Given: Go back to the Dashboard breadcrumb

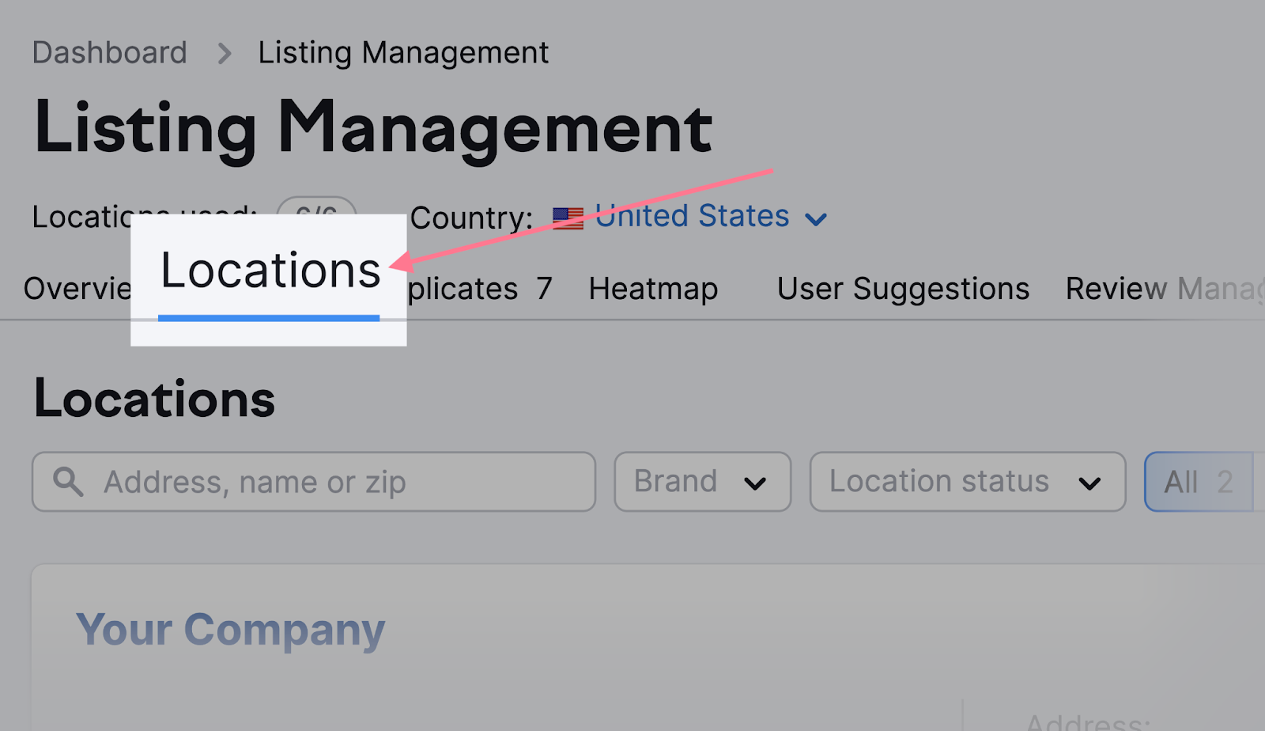Looking at the screenshot, I should click(x=109, y=53).
